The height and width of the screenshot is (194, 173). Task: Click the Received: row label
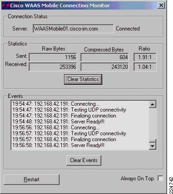(x=16, y=64)
